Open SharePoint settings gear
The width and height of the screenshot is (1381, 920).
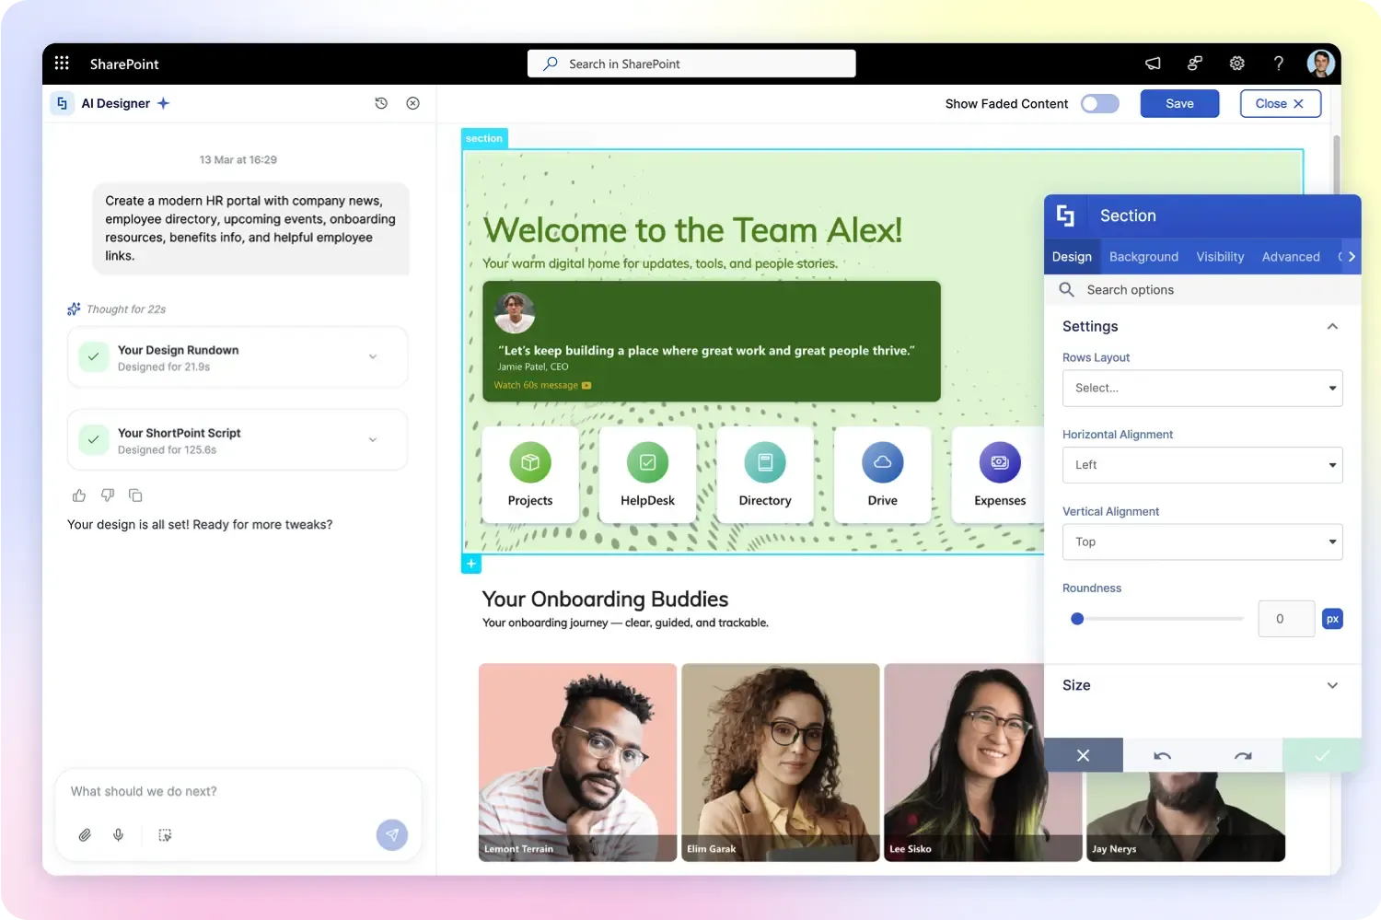pos(1236,64)
